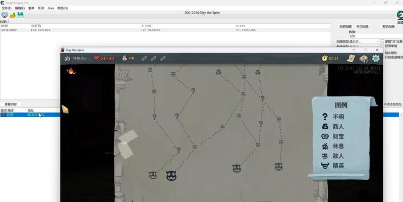
Task: Open the 帮助(H) help menu
Action: pos(63,8)
